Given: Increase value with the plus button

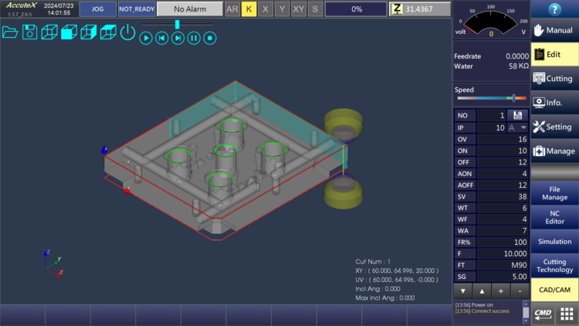Looking at the screenshot, I should [x=501, y=291].
